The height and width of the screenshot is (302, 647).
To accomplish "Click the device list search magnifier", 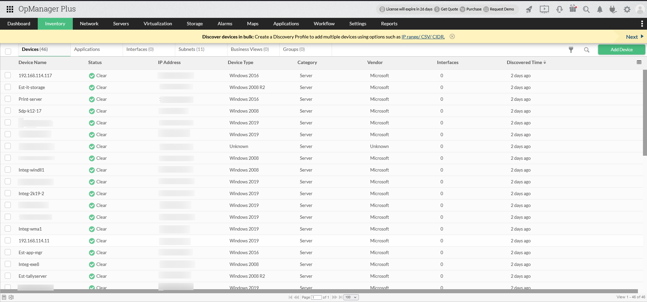I will tap(587, 50).
